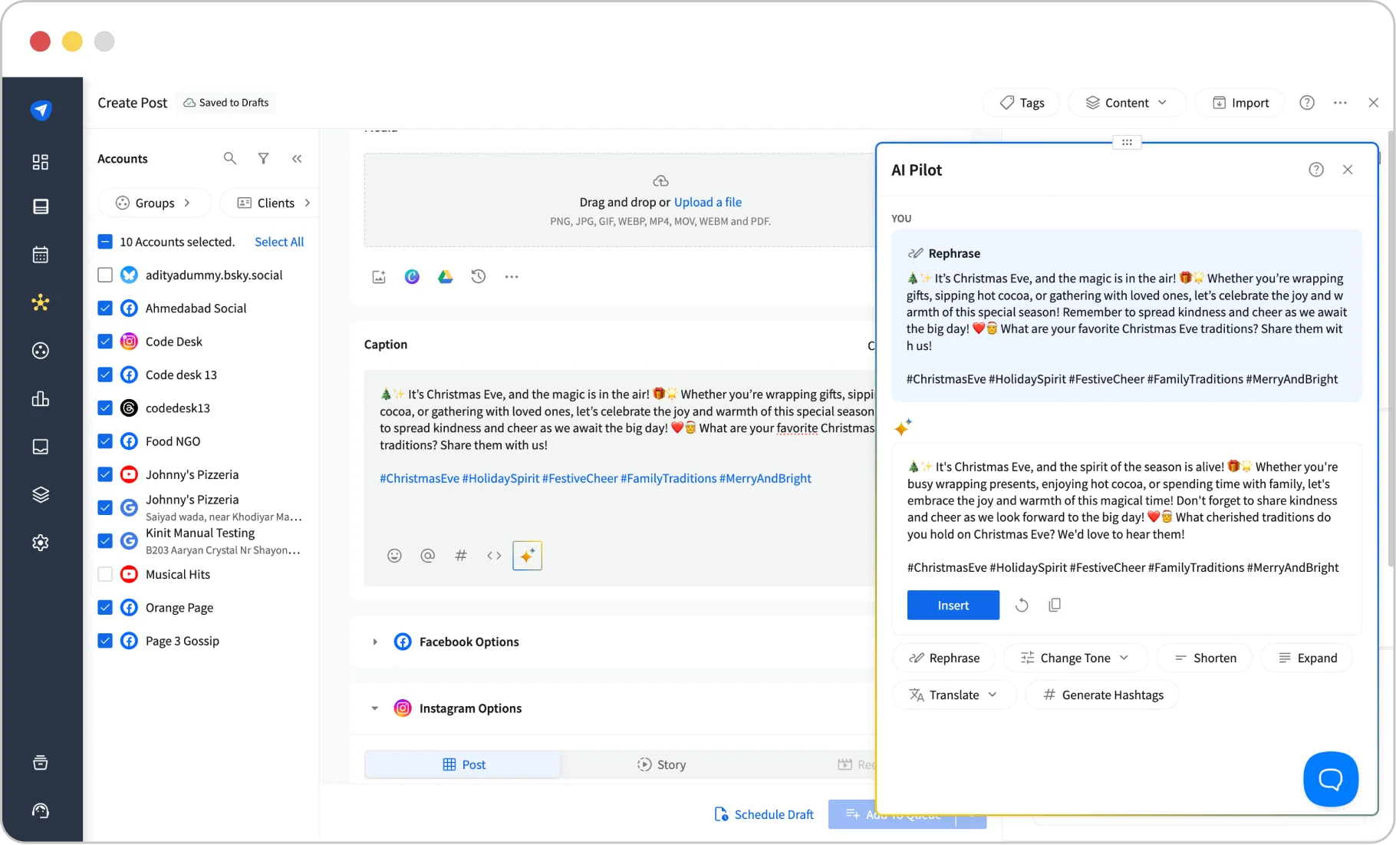
Task: Open analytics from the left sidebar
Action: (x=40, y=398)
